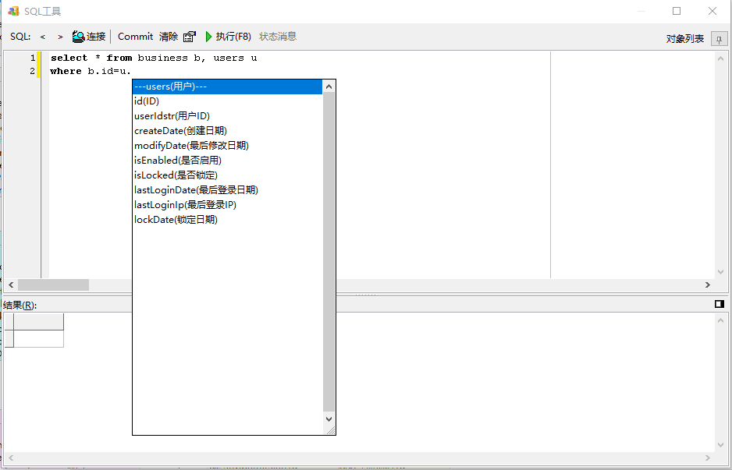This screenshot has width=732, height=470.
Task: Click editor vertical scroll down arrow
Action: click(720, 272)
